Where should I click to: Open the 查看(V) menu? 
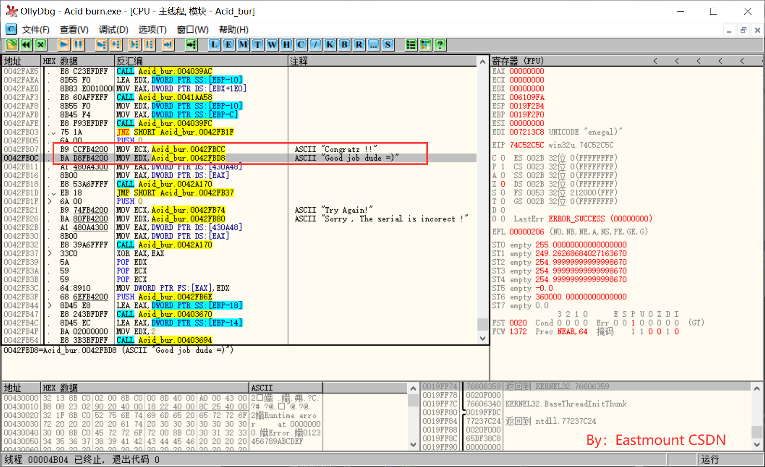[74, 29]
